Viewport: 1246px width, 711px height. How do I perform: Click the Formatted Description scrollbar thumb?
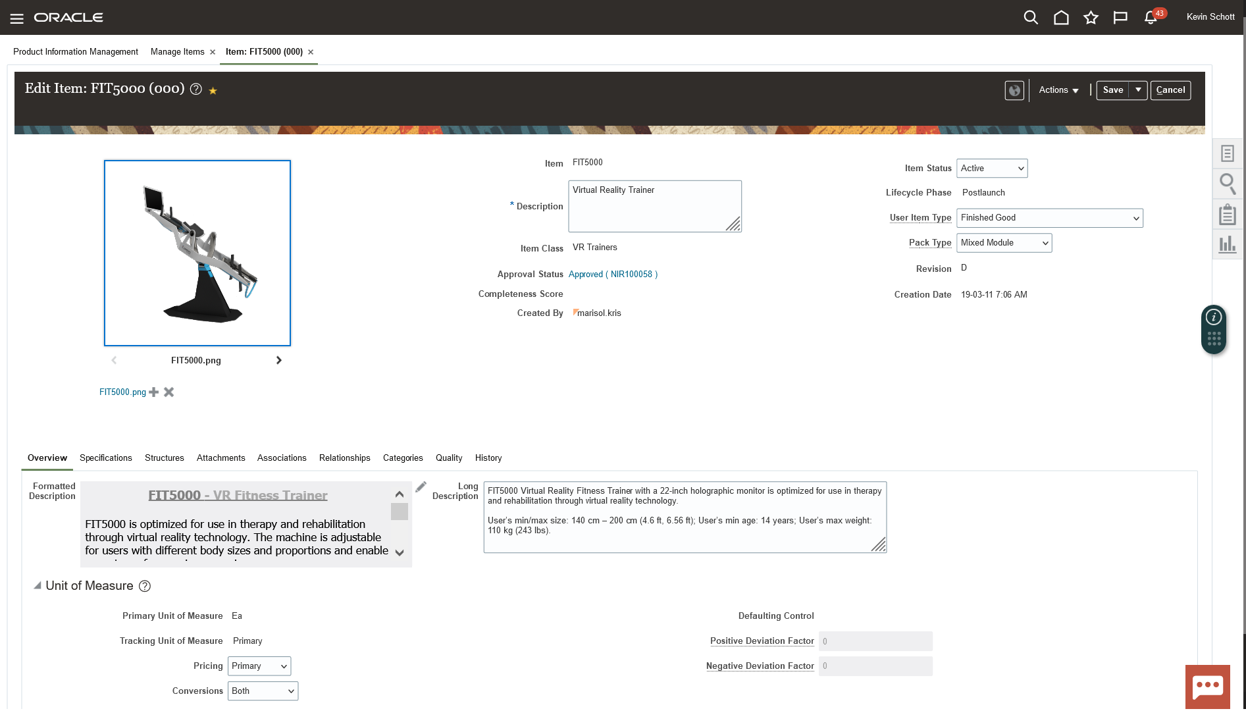pos(400,512)
